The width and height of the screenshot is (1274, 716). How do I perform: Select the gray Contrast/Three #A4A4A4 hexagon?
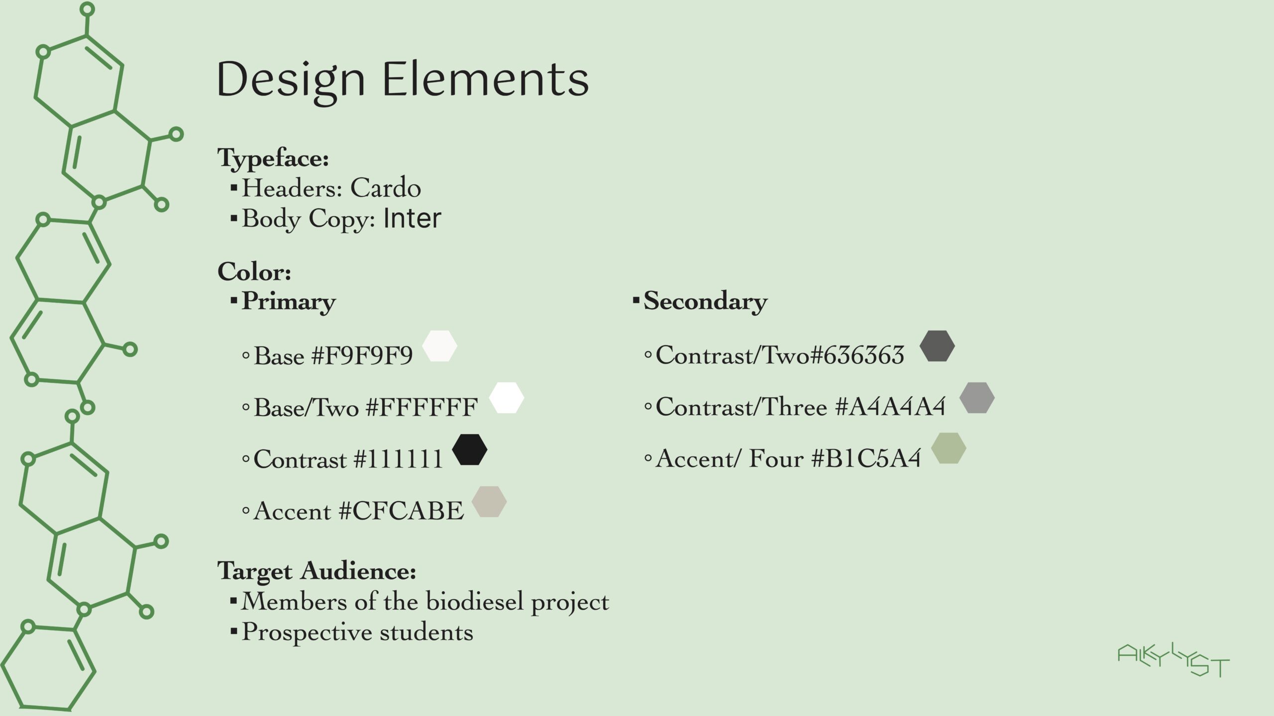click(977, 398)
